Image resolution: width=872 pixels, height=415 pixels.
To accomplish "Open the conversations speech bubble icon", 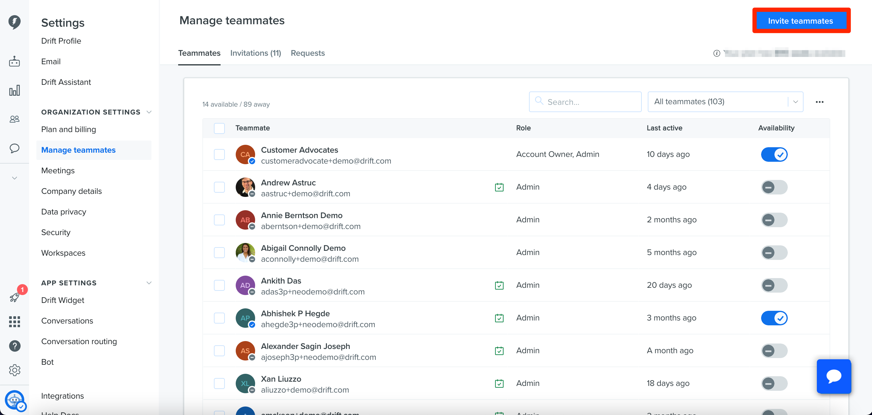I will (14, 148).
